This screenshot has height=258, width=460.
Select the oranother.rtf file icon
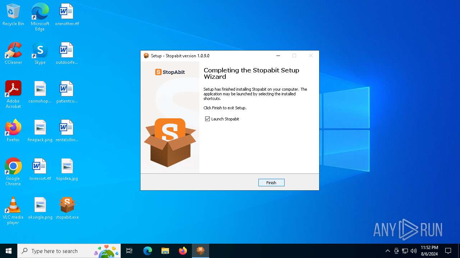click(67, 15)
